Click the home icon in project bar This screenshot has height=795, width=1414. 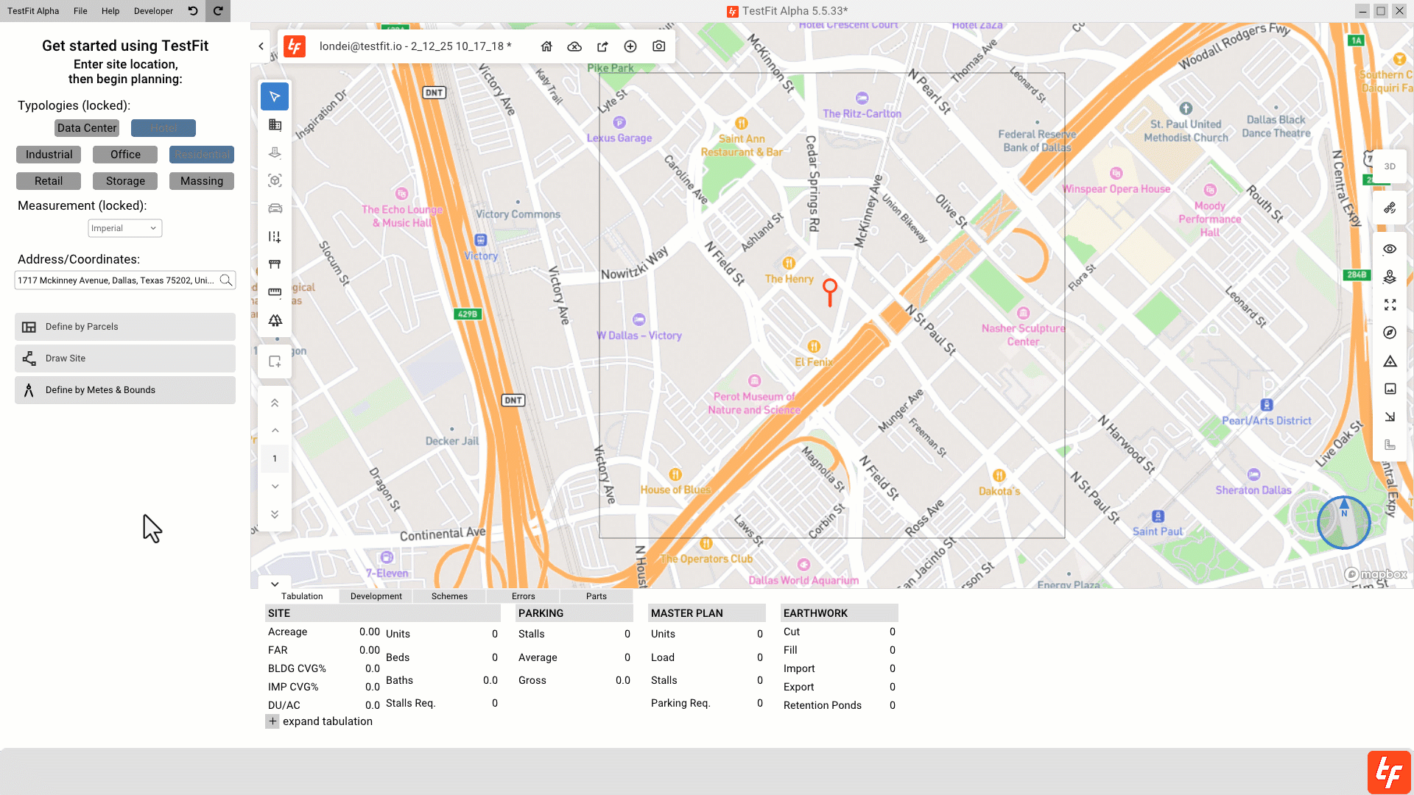[x=546, y=46]
